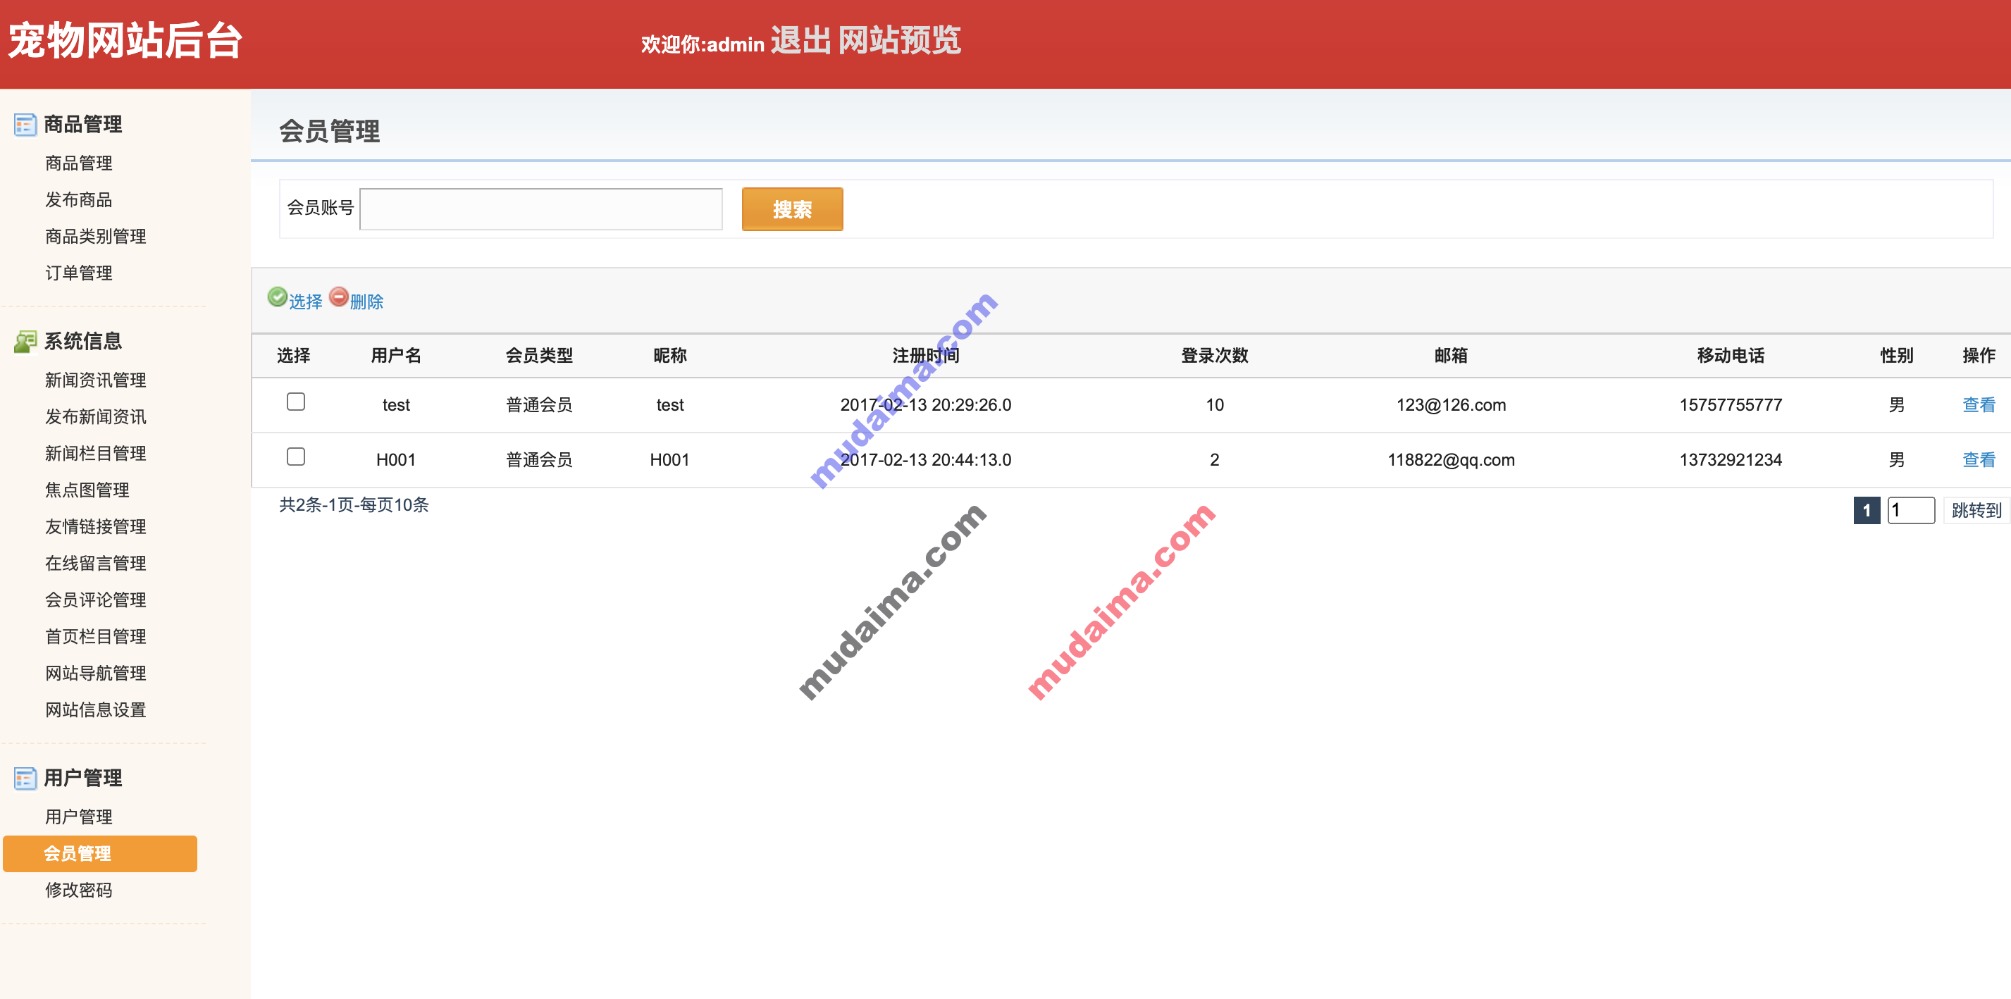Viewport: 2011px width, 999px height.
Task: Collapse the 用户管理 section header
Action: pos(82,779)
